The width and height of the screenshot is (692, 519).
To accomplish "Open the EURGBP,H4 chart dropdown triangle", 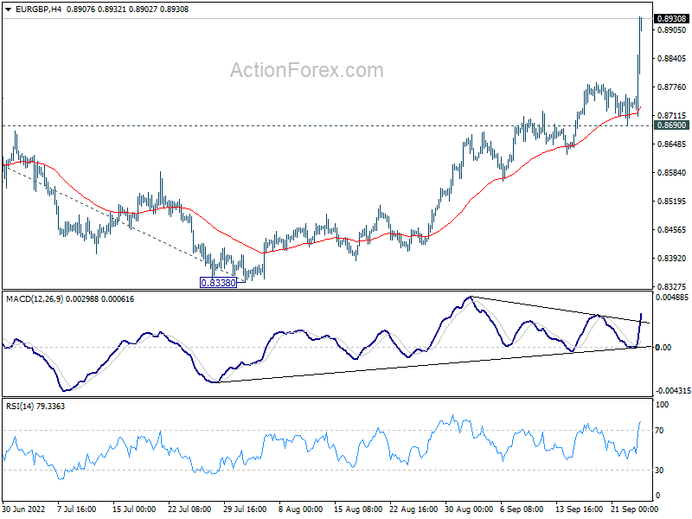I will tap(8, 10).
